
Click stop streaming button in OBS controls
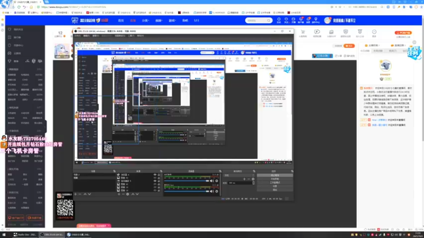coord(275,176)
